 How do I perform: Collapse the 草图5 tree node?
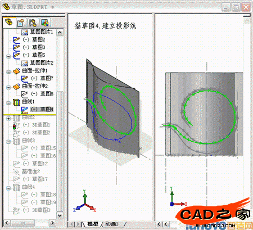pyautogui.click(x=8, y=56)
